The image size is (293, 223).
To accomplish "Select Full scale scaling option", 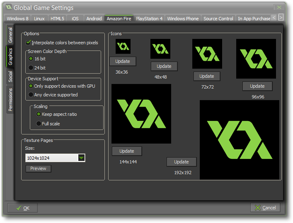I will point(39,123).
